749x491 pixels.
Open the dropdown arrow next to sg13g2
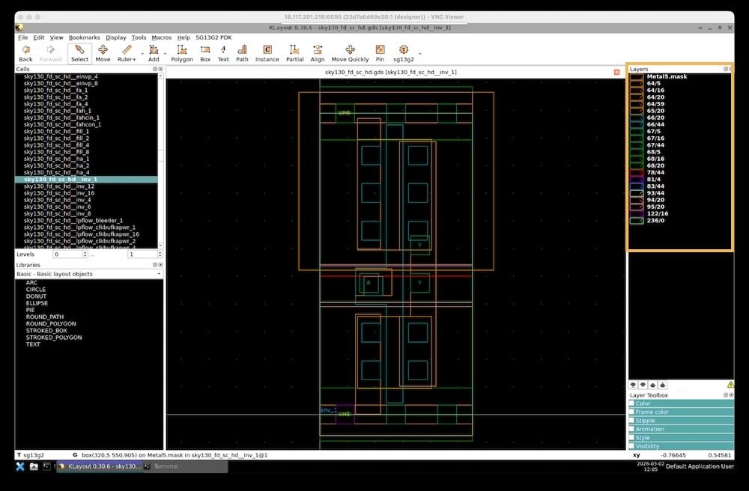(x=420, y=53)
